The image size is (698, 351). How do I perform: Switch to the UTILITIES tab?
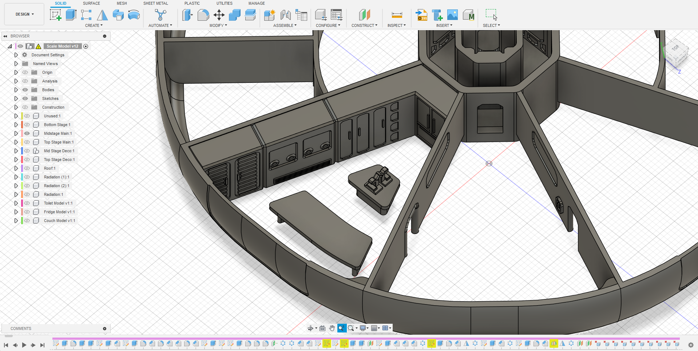225,3
